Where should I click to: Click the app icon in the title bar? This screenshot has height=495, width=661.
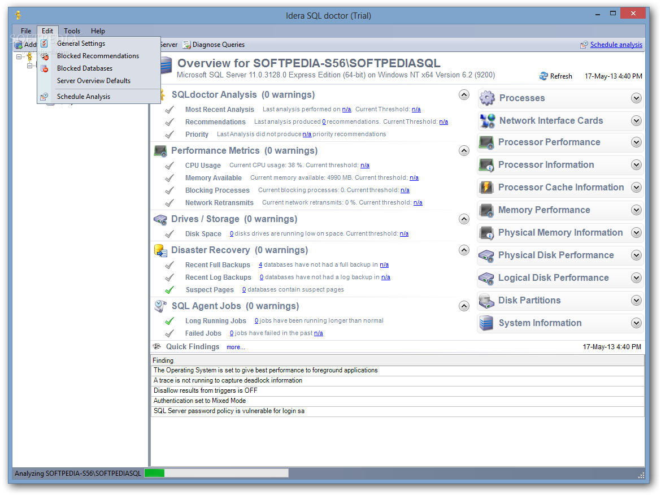tap(18, 16)
